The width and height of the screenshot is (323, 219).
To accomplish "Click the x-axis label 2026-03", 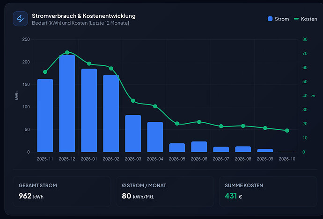I will [x=133, y=159].
